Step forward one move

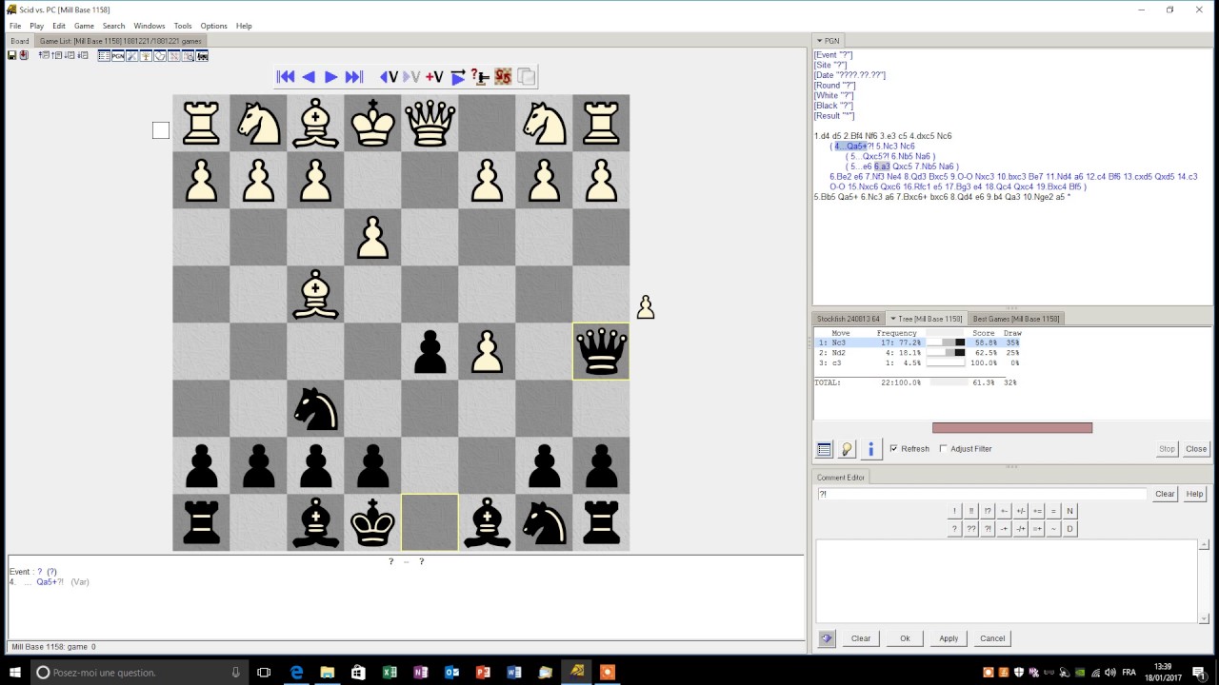coord(330,77)
